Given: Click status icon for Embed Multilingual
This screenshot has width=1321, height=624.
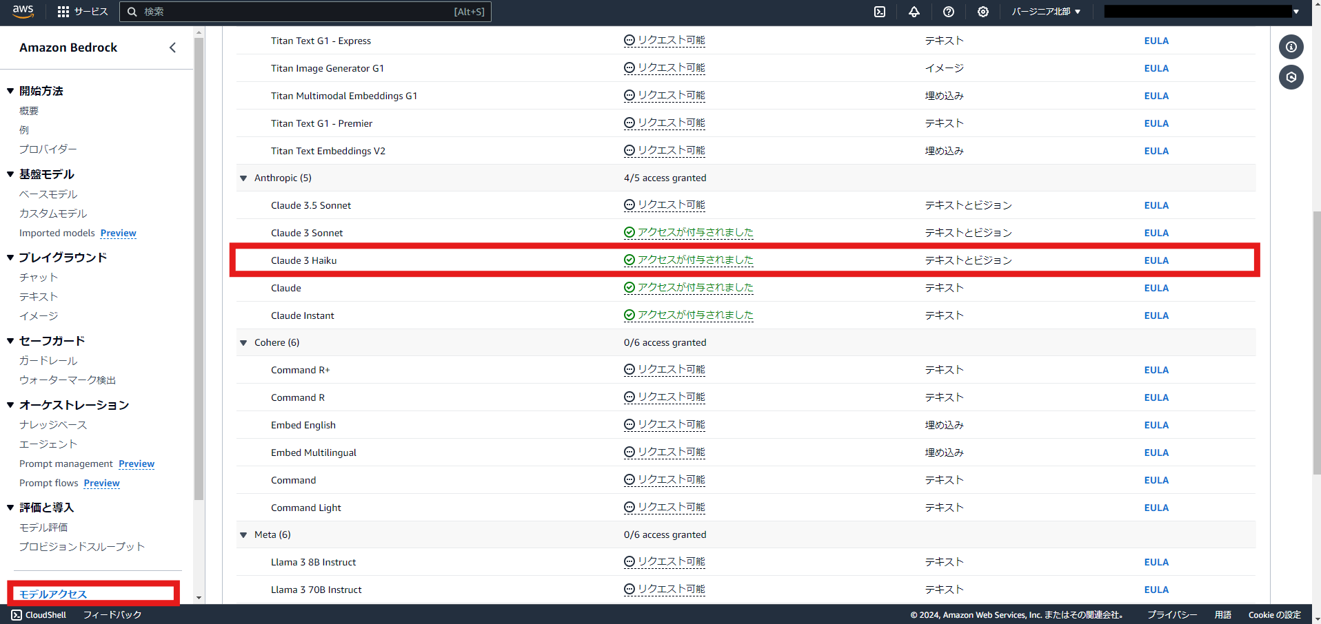Looking at the screenshot, I should [629, 453].
